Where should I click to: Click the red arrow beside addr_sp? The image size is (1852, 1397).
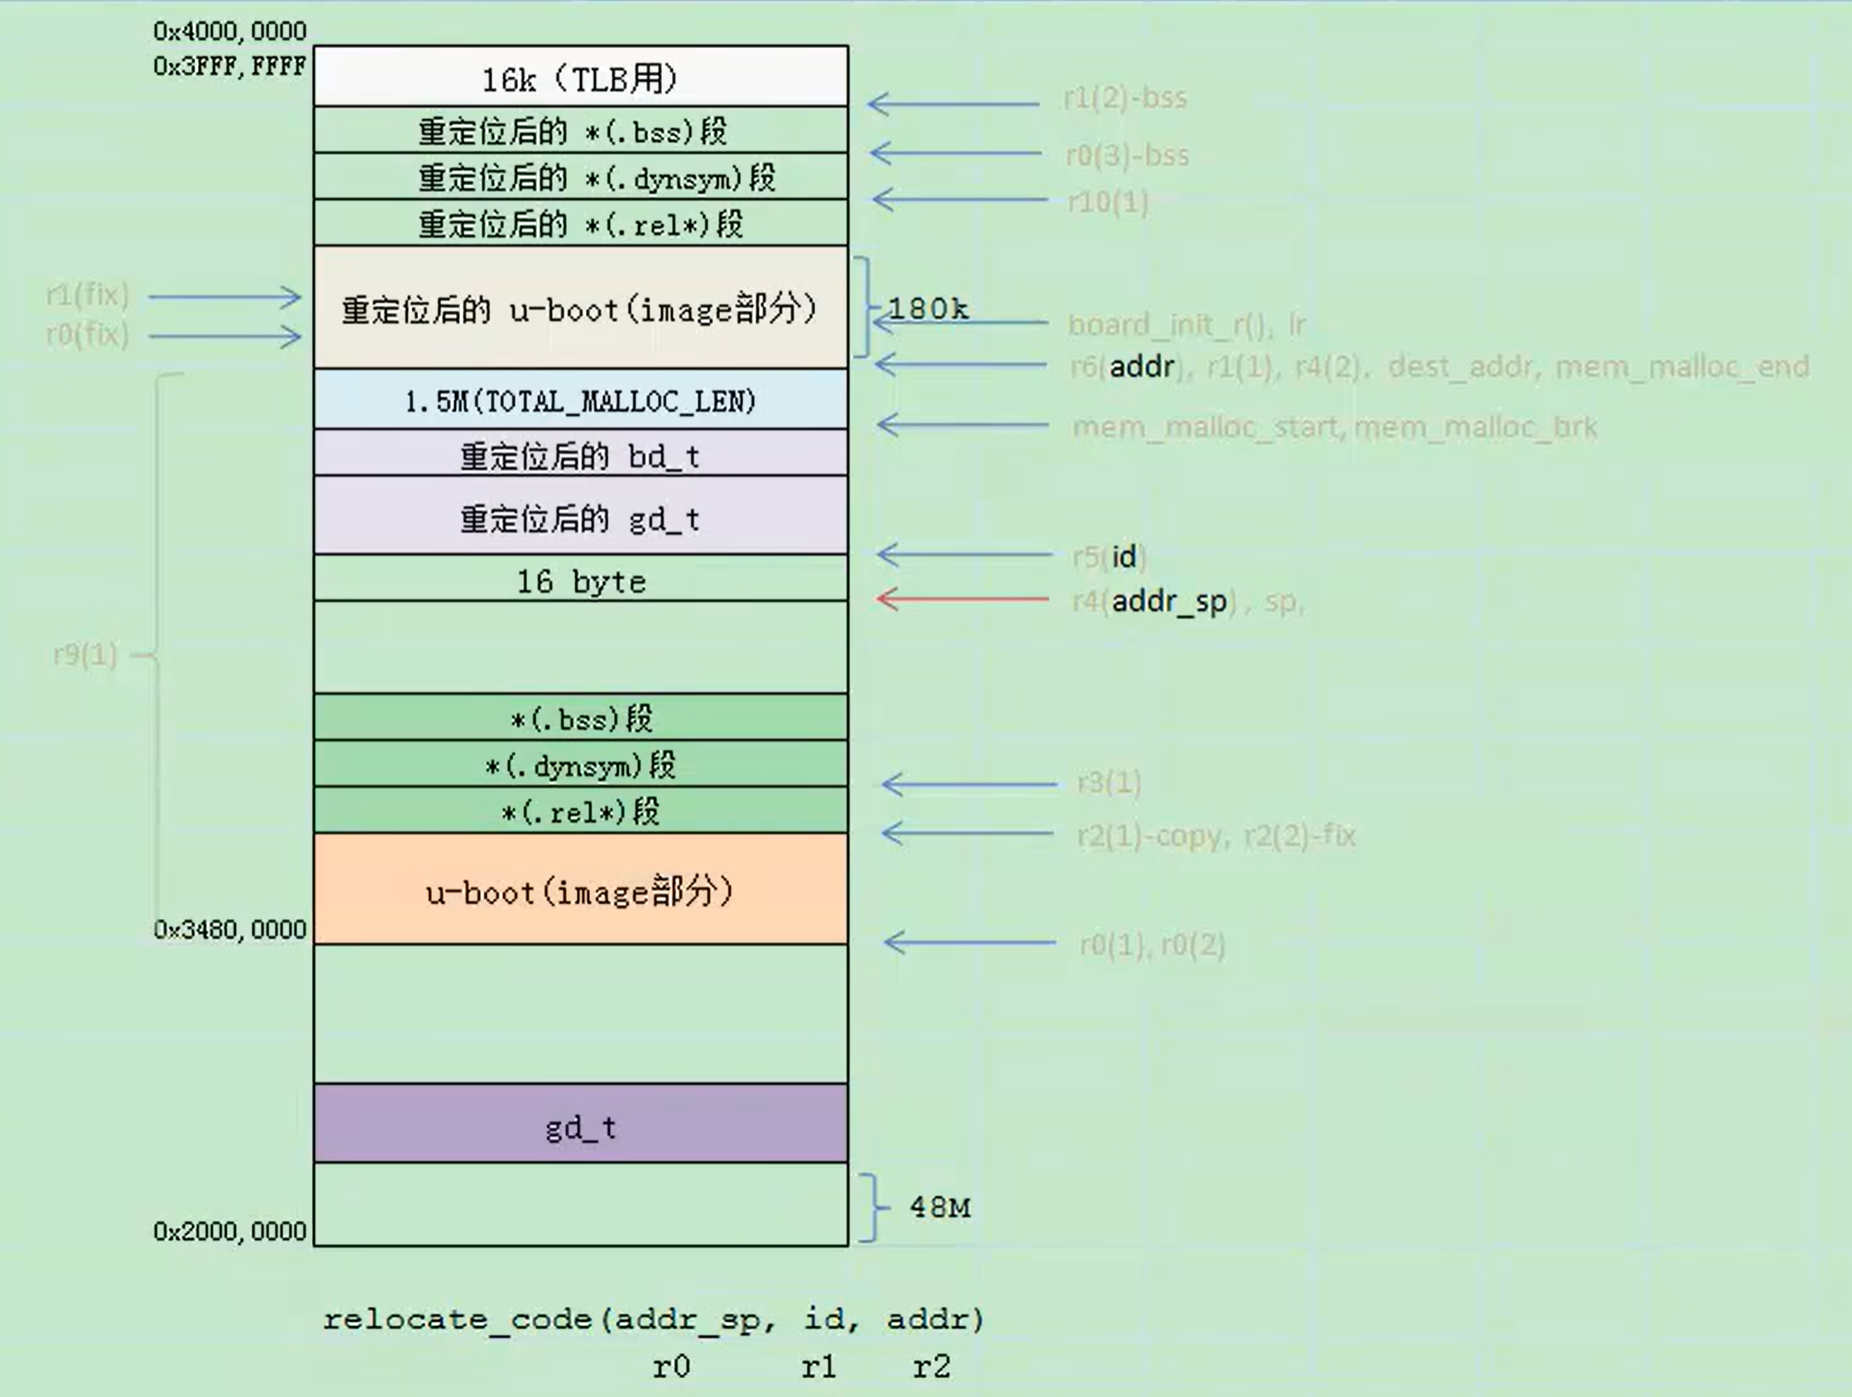(962, 600)
